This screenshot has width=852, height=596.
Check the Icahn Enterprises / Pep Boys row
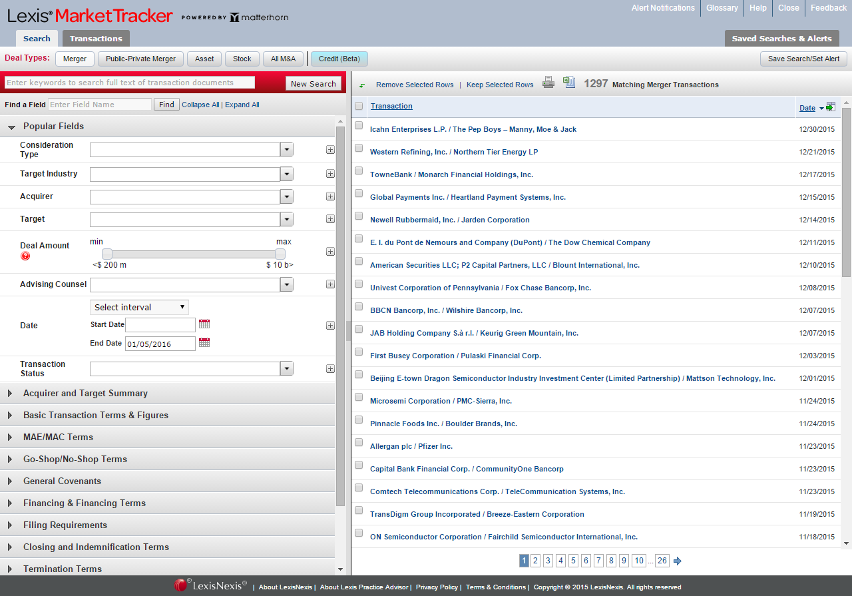point(359,125)
